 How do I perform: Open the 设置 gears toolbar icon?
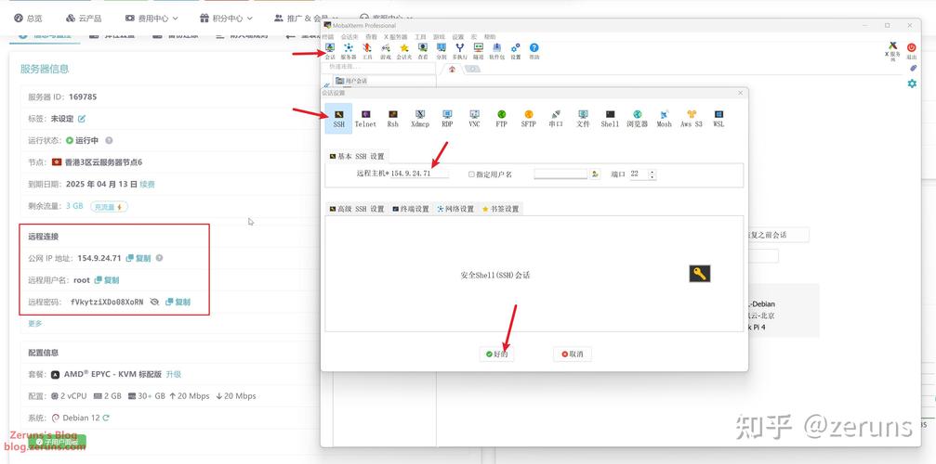coord(516,51)
